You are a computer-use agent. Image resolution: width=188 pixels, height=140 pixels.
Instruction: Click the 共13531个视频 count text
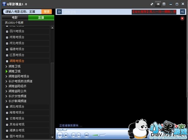[14, 23]
